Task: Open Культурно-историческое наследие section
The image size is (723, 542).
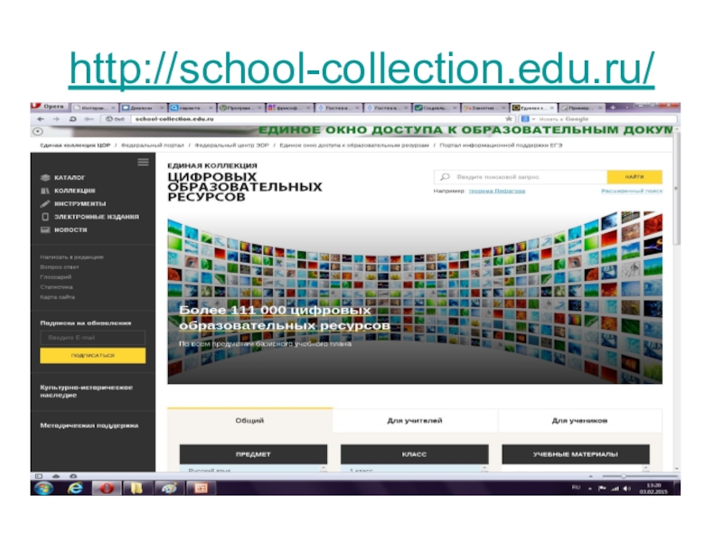Action: click(x=86, y=391)
